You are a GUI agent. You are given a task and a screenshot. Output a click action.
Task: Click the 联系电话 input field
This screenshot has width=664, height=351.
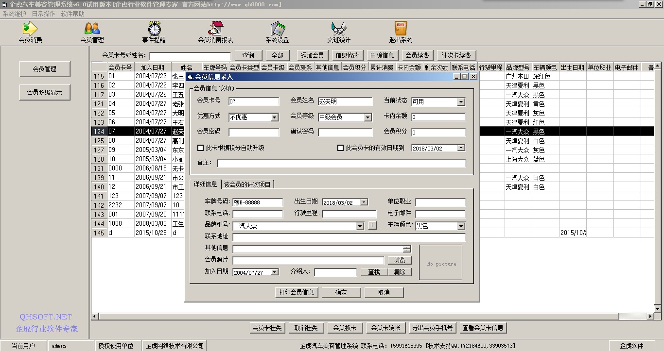(258, 214)
